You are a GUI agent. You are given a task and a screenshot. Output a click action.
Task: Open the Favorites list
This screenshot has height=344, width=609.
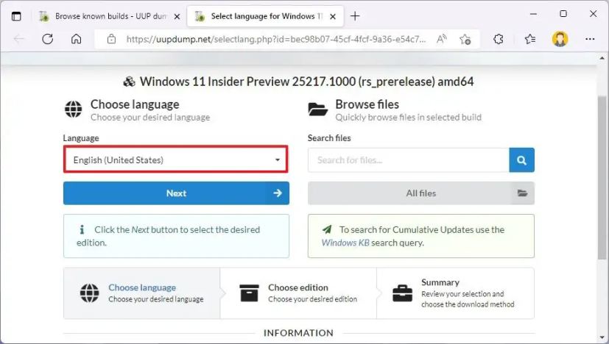pyautogui.click(x=529, y=39)
